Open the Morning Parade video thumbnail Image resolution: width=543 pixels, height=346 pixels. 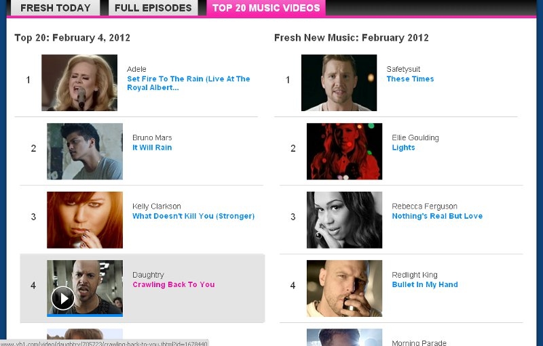coord(345,337)
